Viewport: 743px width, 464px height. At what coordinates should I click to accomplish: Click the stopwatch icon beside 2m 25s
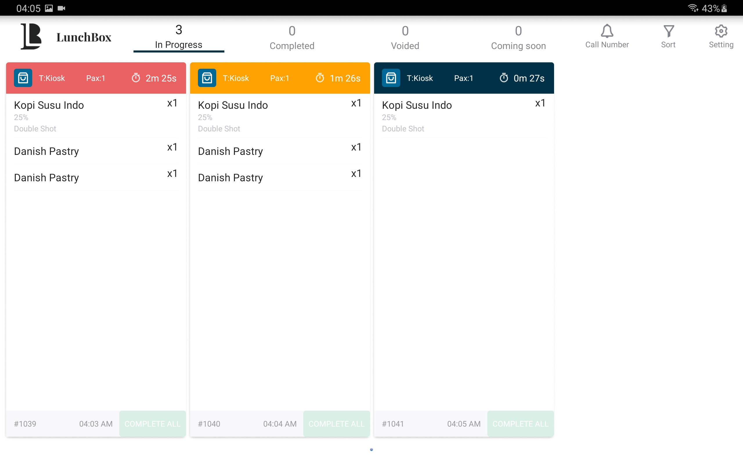click(136, 78)
